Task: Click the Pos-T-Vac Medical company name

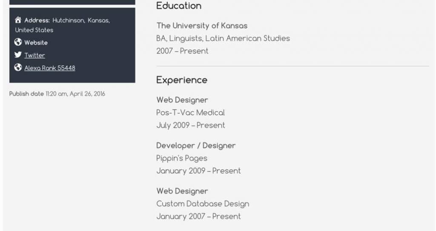Action: click(190, 113)
